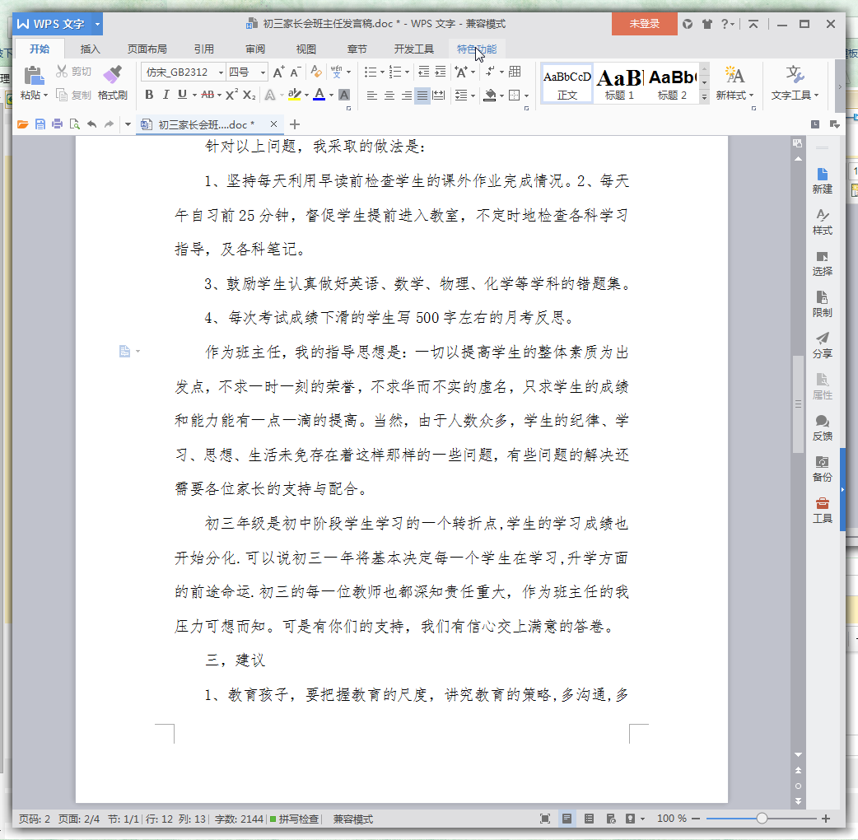Apply subscript formatting
Viewport: 858px width, 840px height.
[249, 95]
